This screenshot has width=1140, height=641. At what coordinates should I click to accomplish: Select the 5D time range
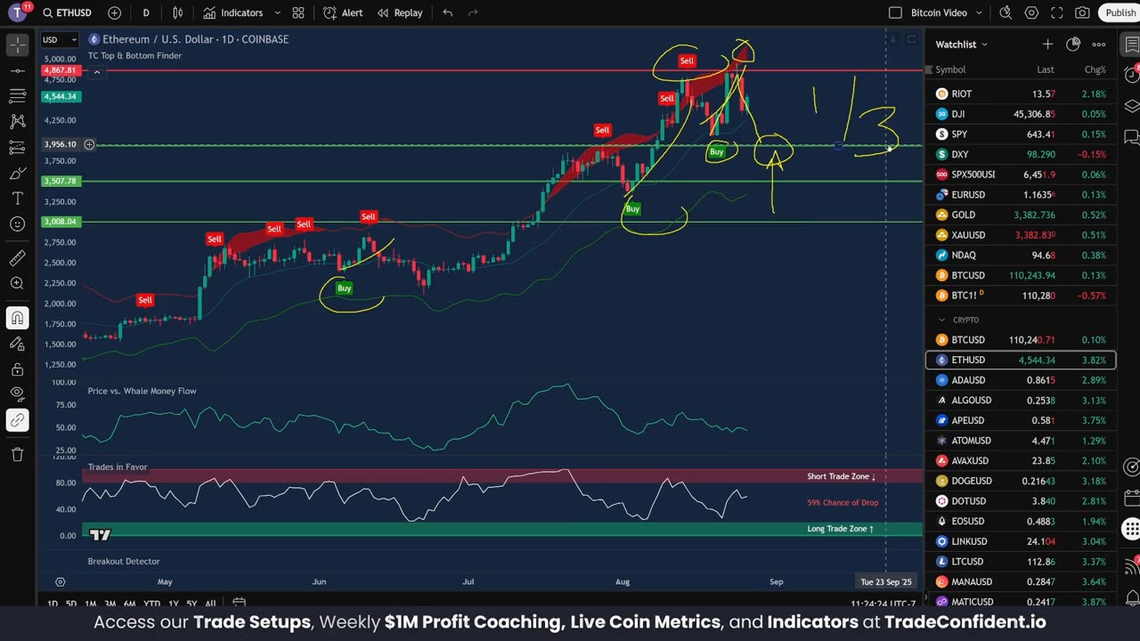(71, 604)
